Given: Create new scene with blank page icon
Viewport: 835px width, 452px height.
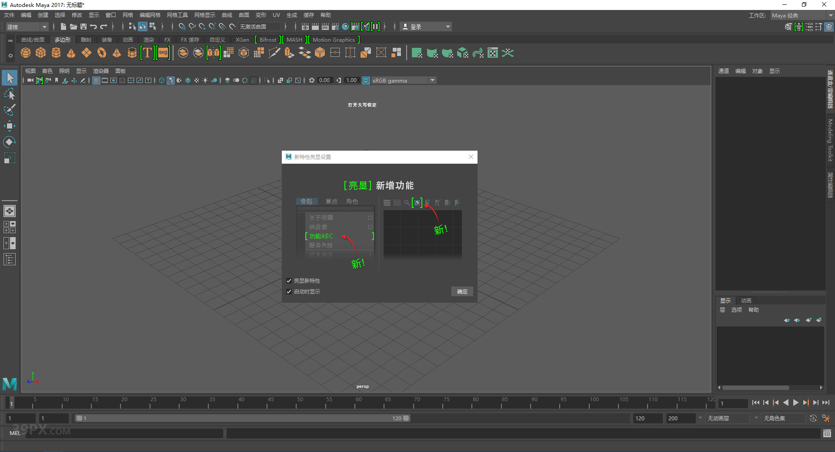Looking at the screenshot, I should click(63, 26).
